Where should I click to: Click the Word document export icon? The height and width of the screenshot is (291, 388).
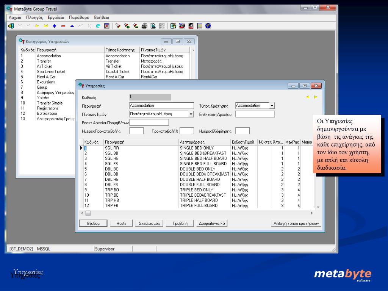(x=173, y=26)
